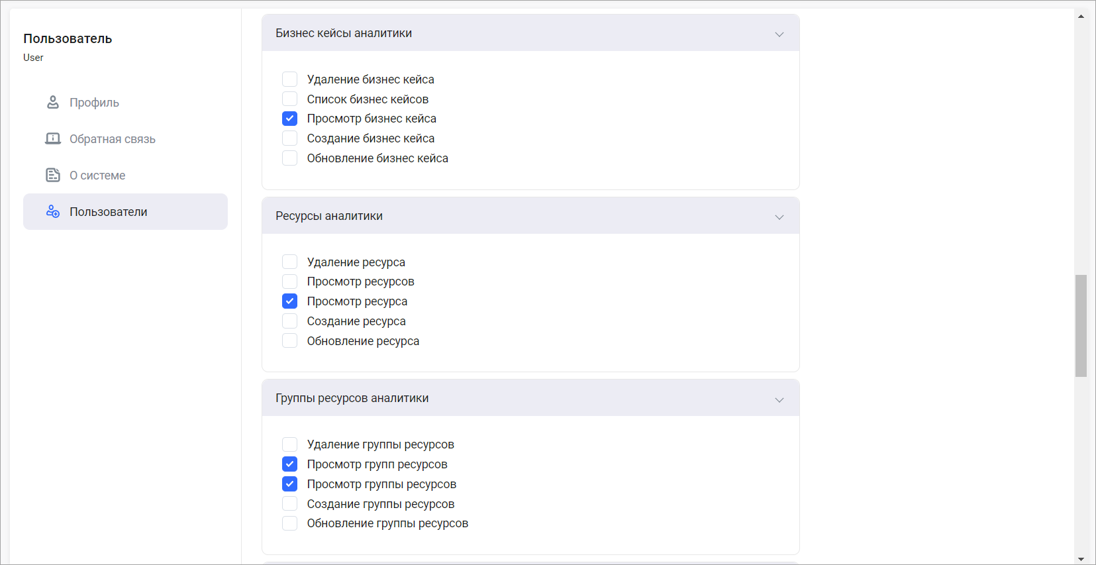The image size is (1096, 565).
Task: Uncheck Просмотр групп ресурсов checkbox
Action: point(289,464)
